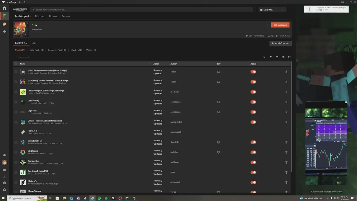Open Spotify from the taskbar

(x=99, y=198)
